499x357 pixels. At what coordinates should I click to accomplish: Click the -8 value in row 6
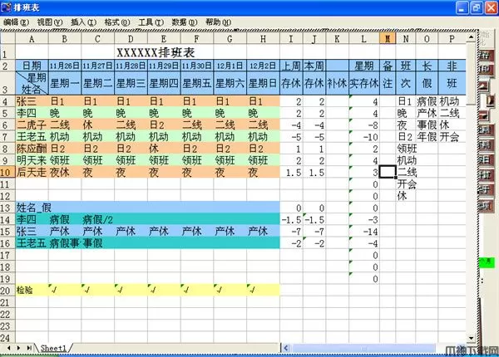click(x=364, y=125)
